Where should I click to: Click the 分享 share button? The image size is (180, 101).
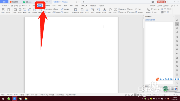coord(159,5)
